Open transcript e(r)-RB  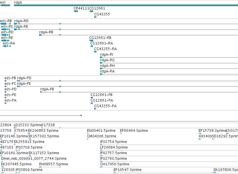[6, 21]
